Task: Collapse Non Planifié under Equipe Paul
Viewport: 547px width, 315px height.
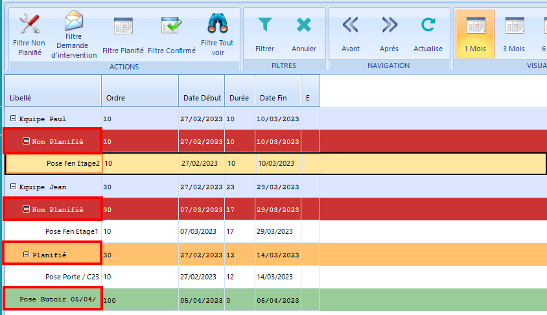Action: (26, 141)
